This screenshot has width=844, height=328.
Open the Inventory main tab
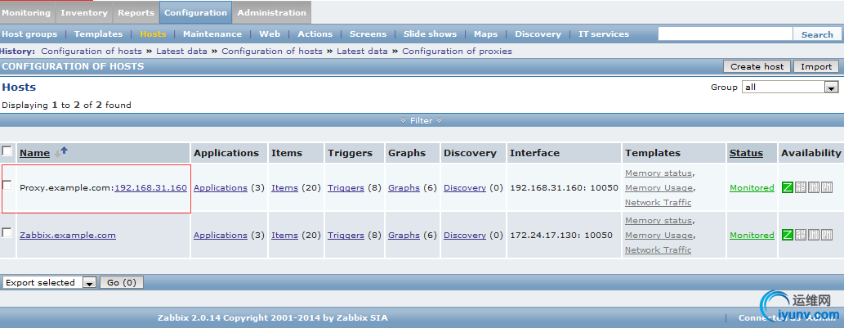[84, 12]
